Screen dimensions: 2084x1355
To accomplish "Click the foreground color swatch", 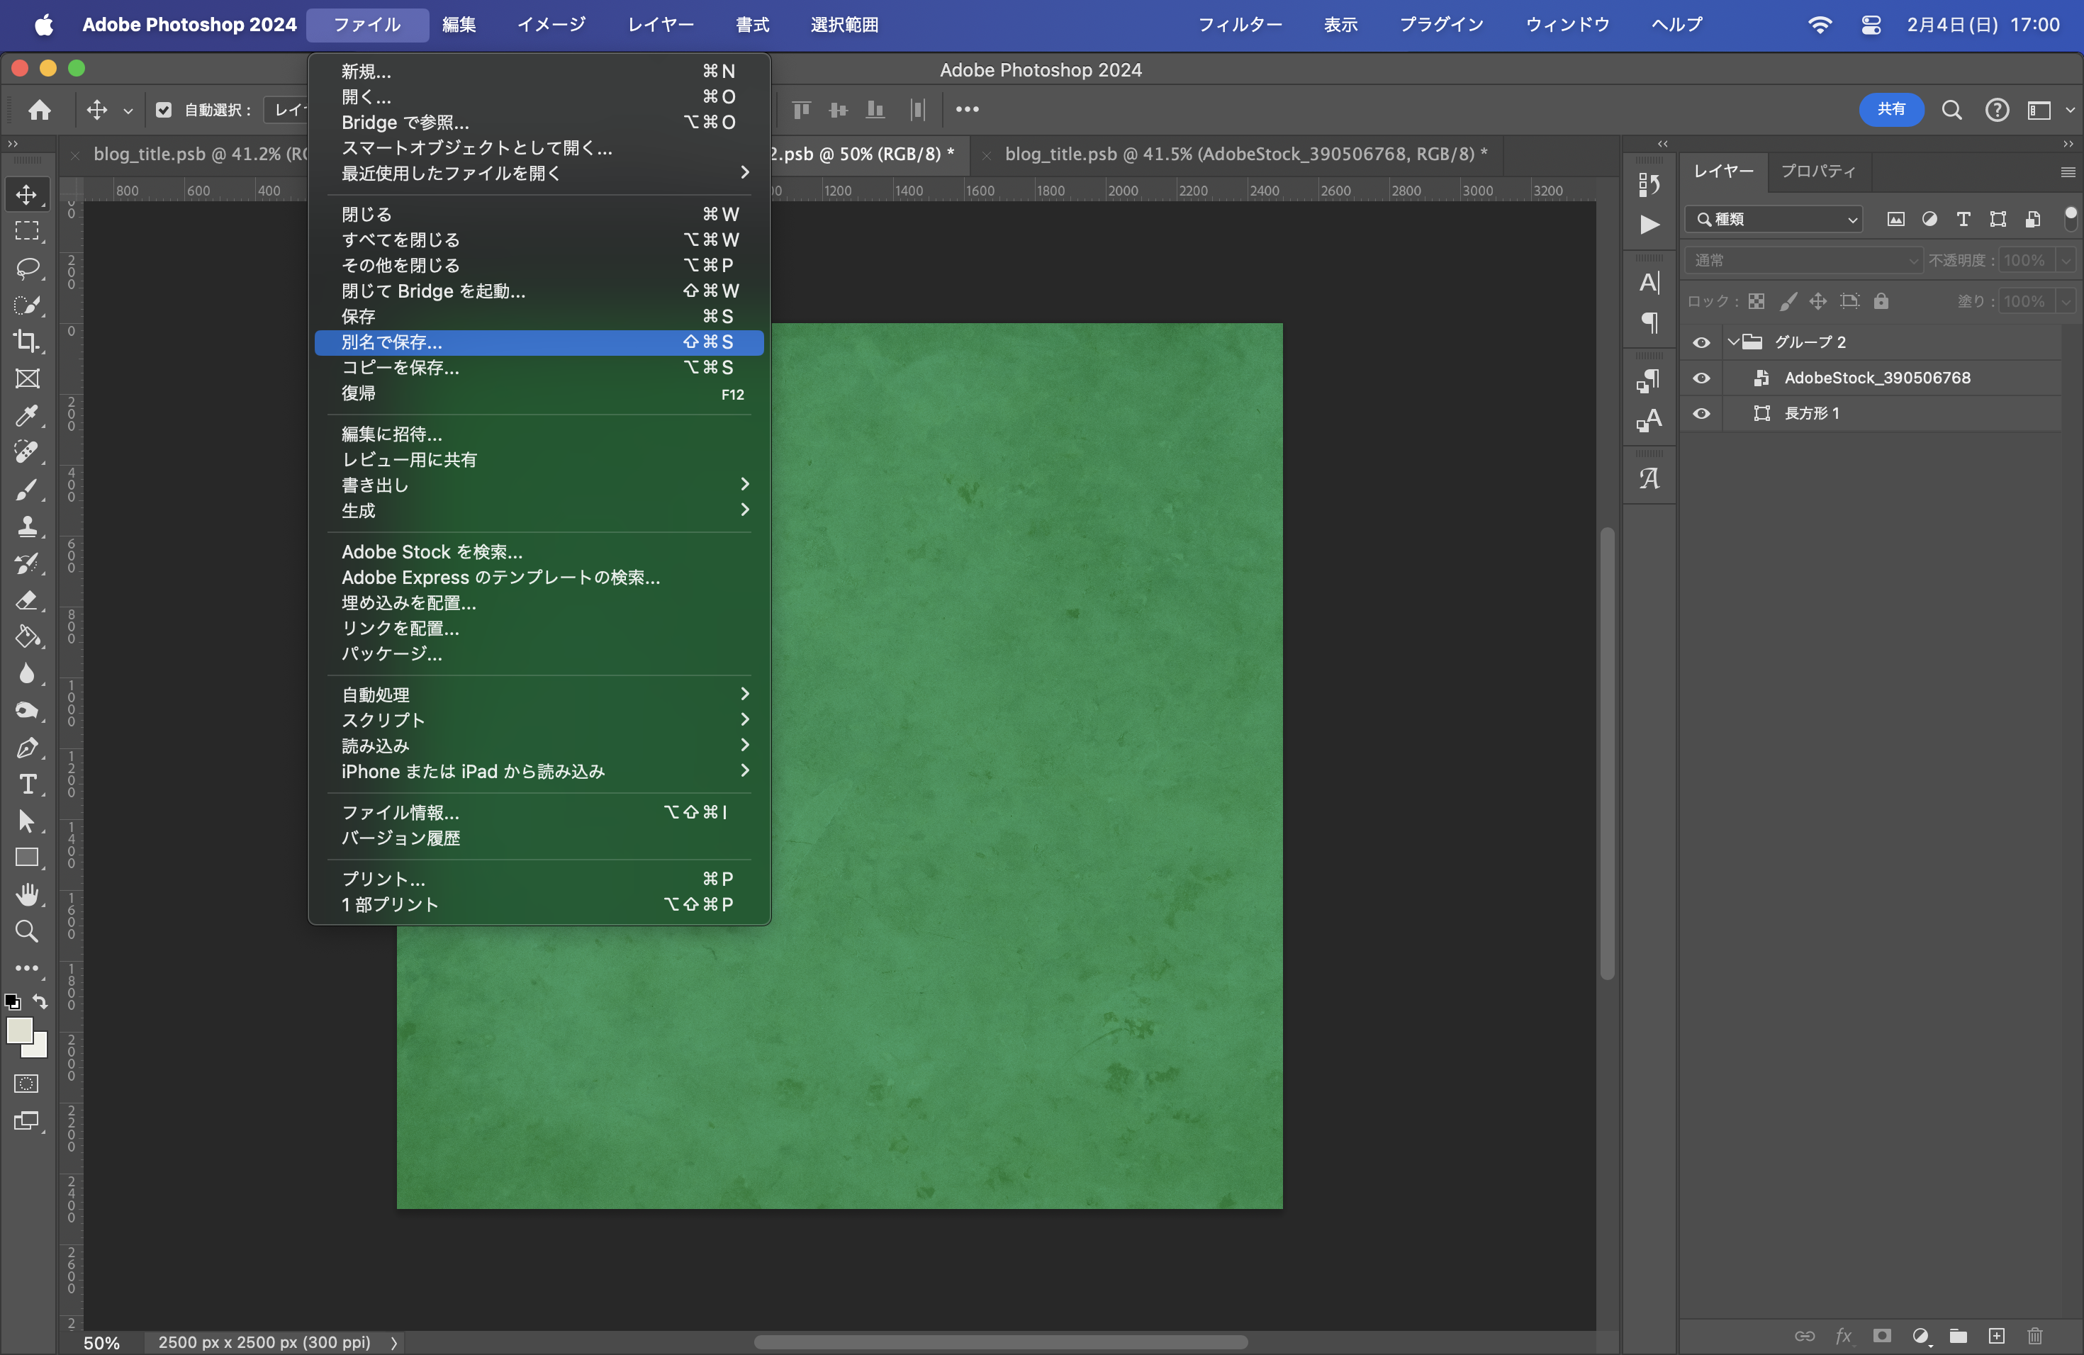I will pyautogui.click(x=19, y=1031).
